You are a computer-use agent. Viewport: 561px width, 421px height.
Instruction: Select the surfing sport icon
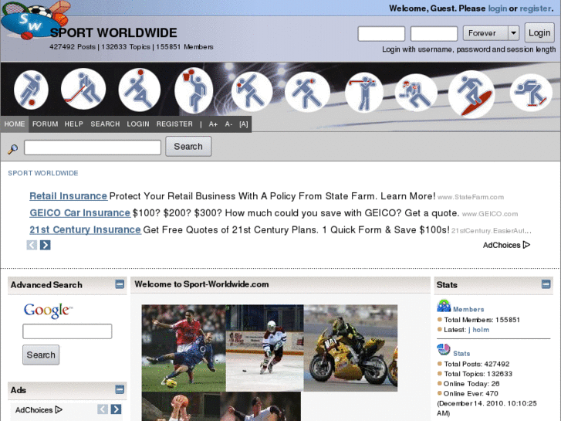[x=471, y=94]
